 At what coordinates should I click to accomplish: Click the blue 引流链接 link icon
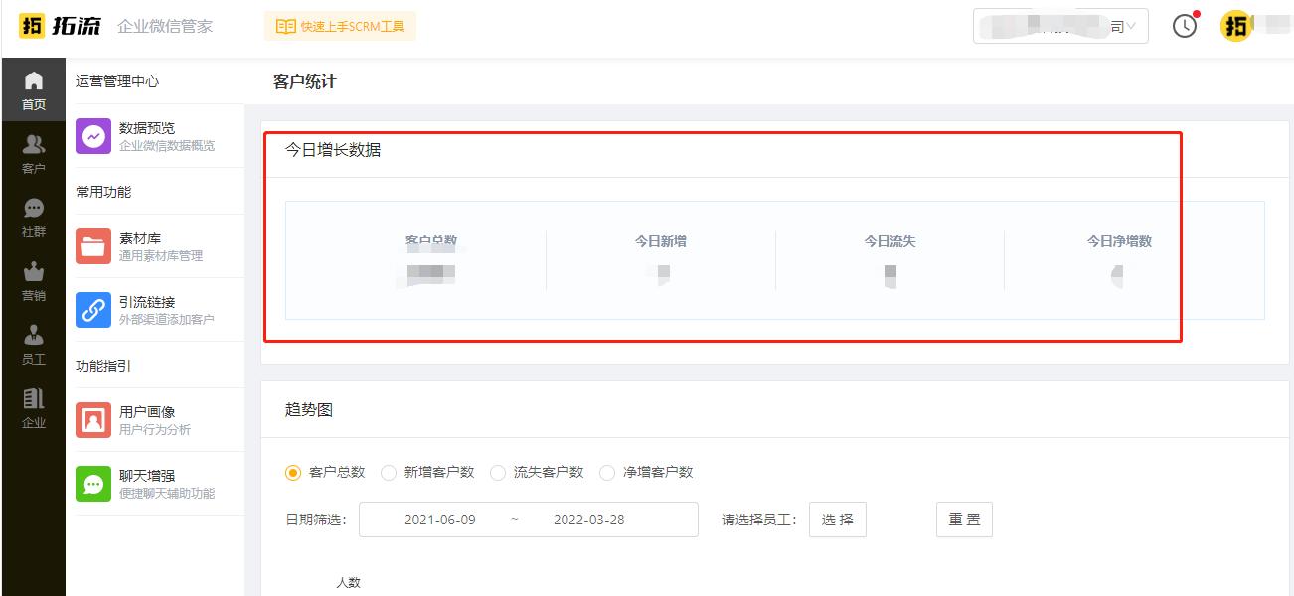point(92,309)
